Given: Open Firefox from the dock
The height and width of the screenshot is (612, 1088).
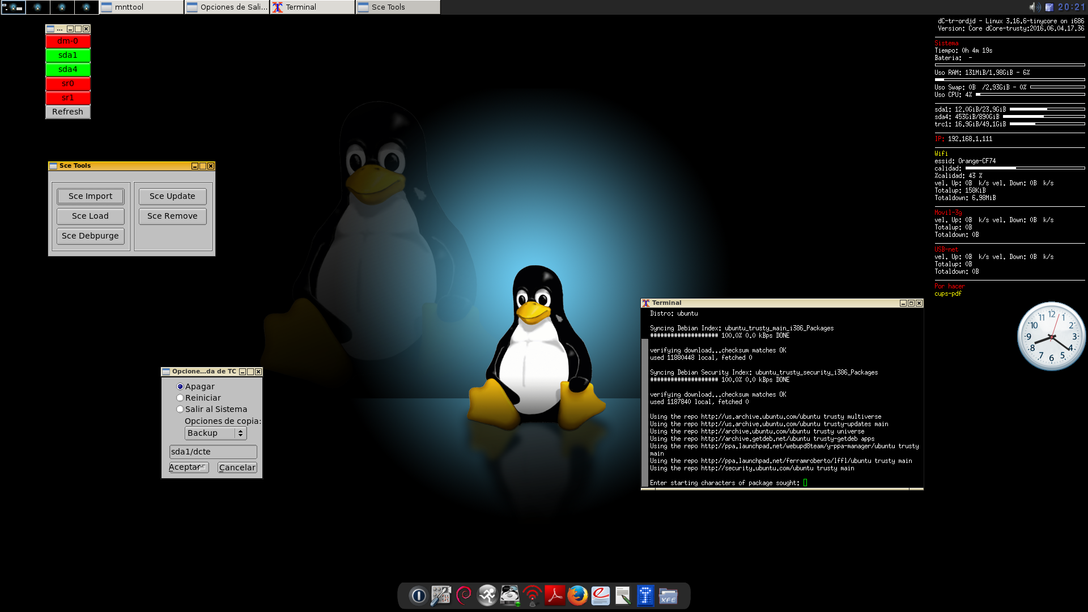Looking at the screenshot, I should [577, 596].
